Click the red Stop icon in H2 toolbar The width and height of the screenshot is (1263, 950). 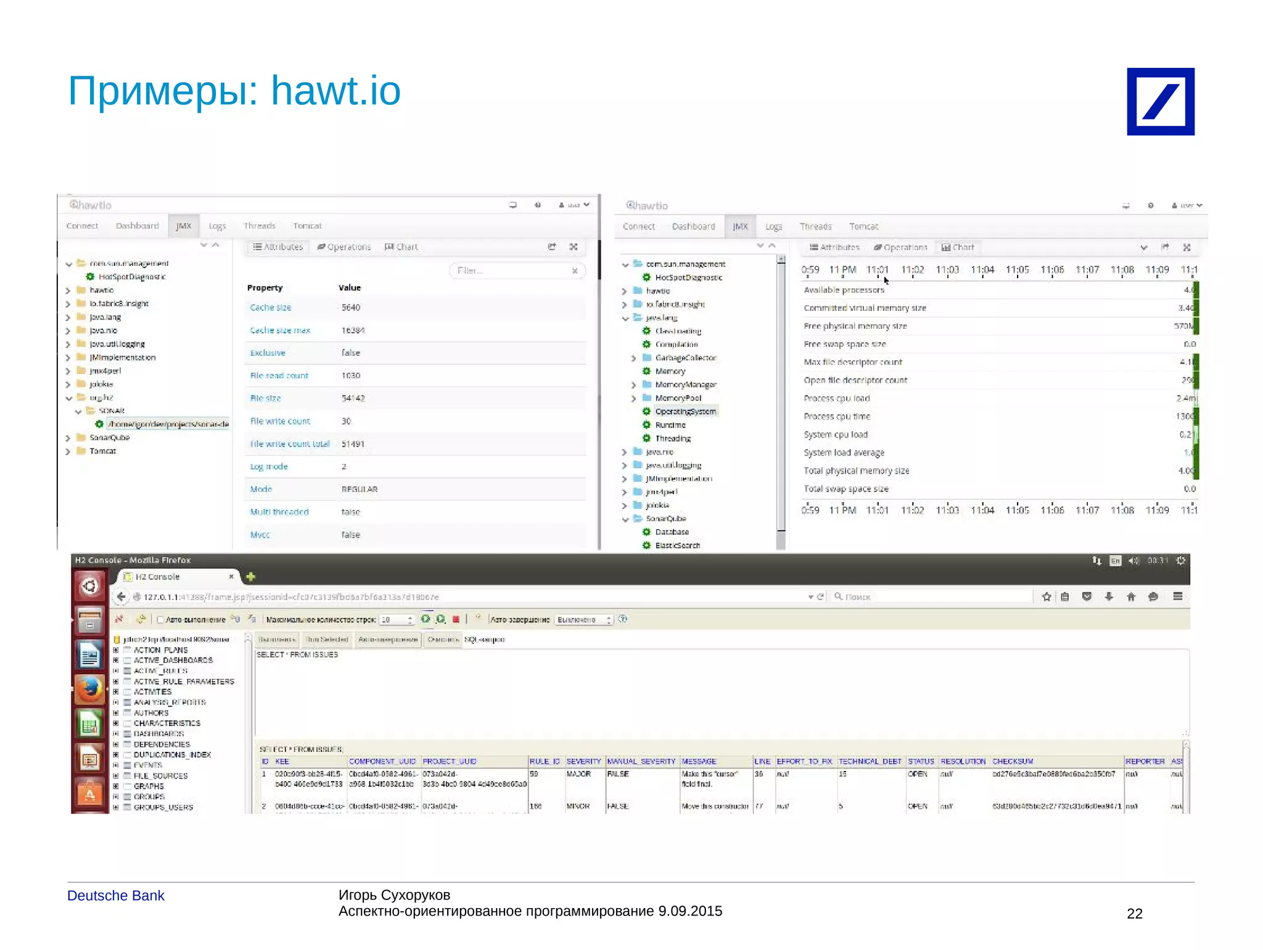pyautogui.click(x=456, y=619)
